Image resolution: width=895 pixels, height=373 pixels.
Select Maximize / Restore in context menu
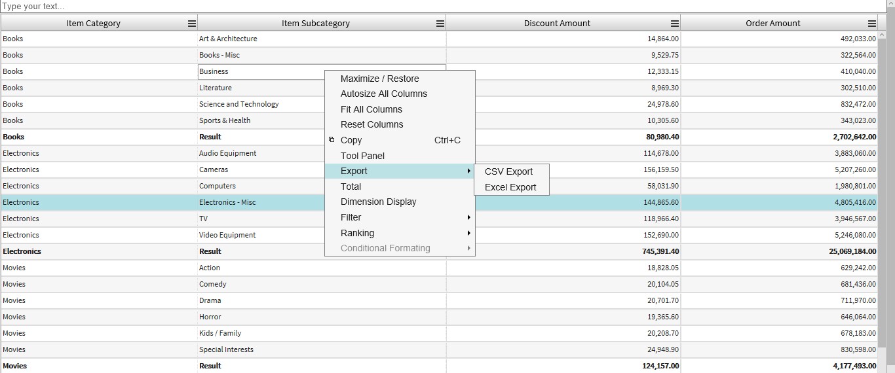click(x=379, y=79)
